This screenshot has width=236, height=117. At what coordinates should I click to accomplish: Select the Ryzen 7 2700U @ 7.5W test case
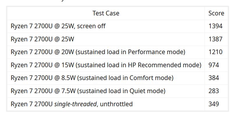tap(88, 91)
